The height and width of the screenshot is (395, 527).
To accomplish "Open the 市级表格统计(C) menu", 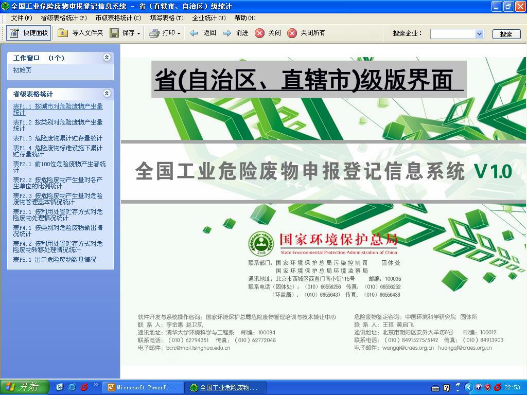I will (118, 18).
